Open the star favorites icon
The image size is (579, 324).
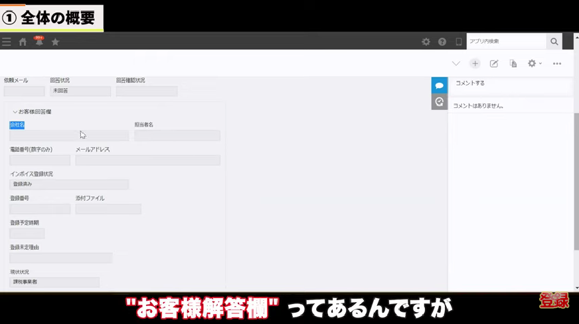click(55, 42)
